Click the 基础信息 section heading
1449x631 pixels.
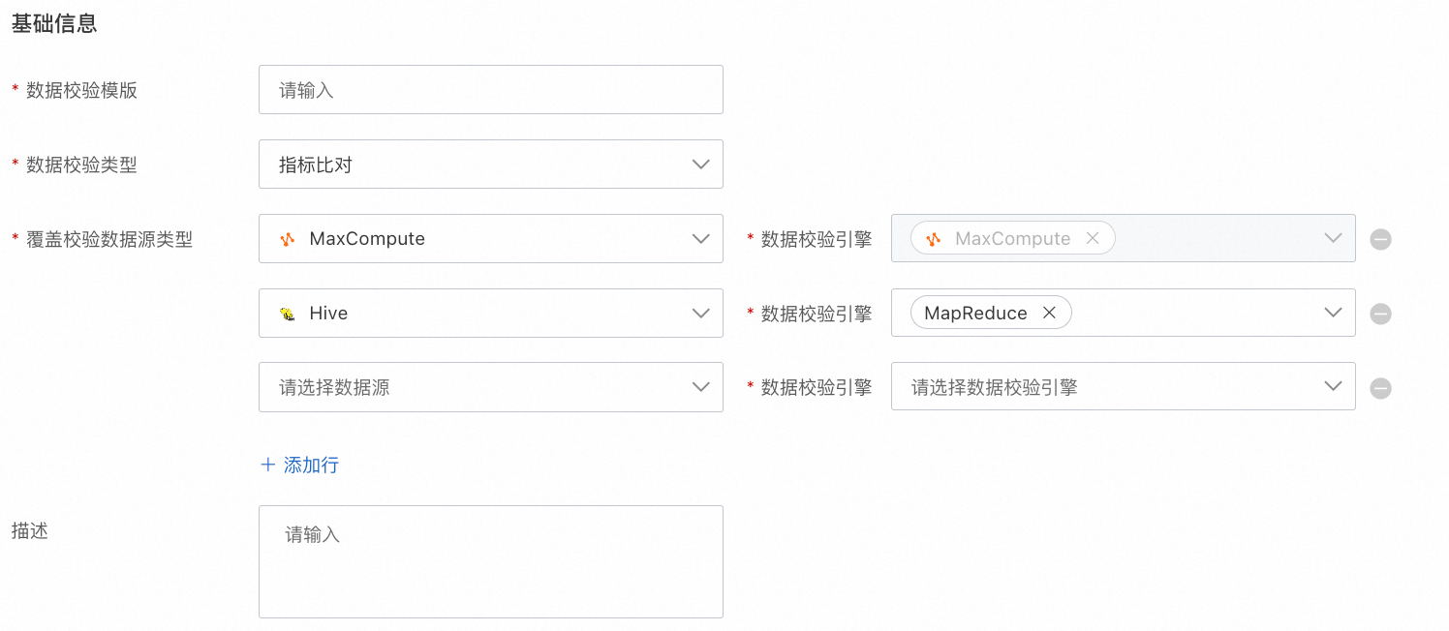(54, 24)
